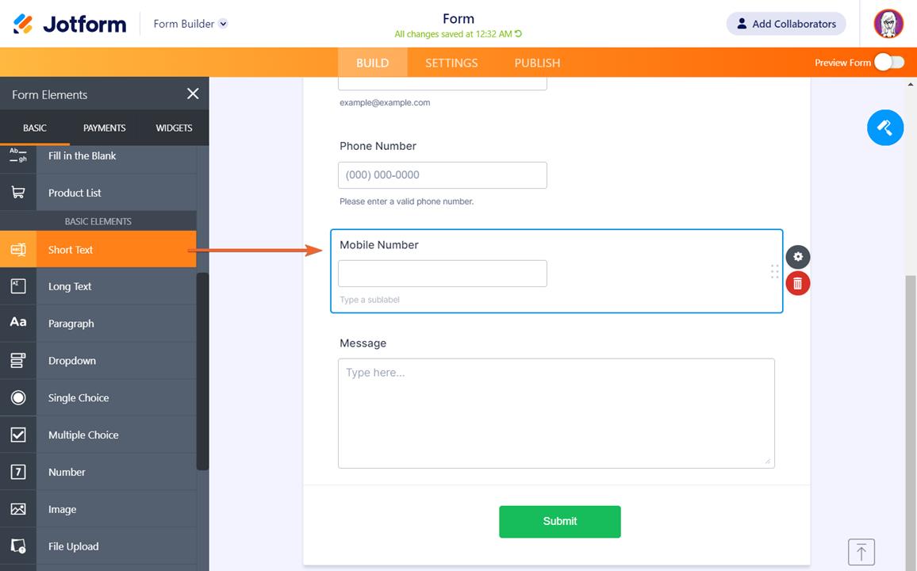Screen dimensions: 917x571
Task: Add a File Upload element
Action: (98, 546)
